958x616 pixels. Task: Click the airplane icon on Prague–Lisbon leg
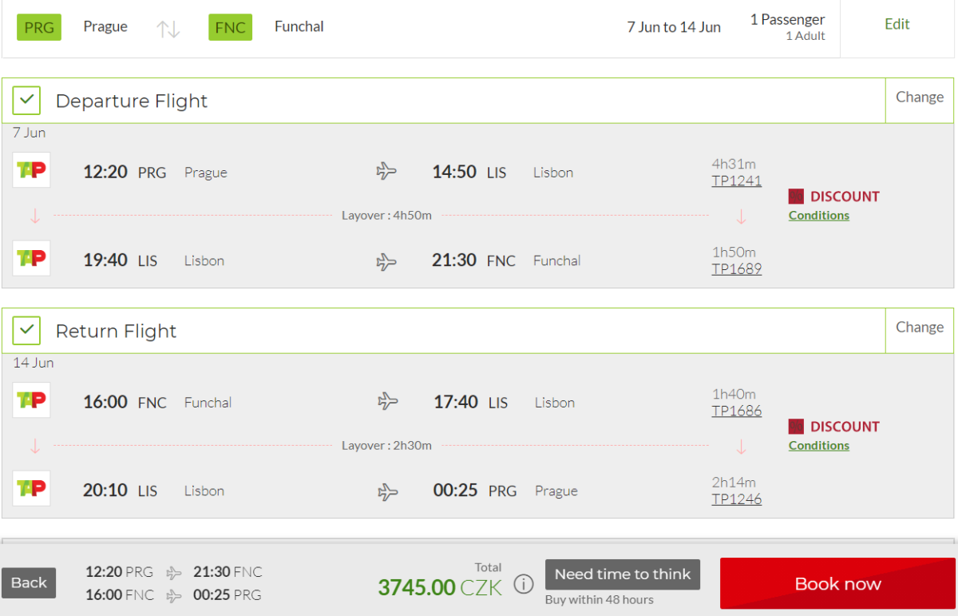[x=386, y=171]
